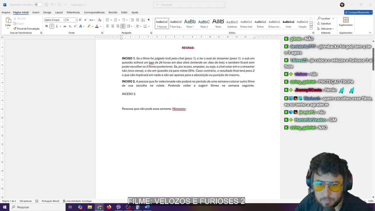Click the Suplementos button
Screen dimensions: 375x211
point(346,22)
